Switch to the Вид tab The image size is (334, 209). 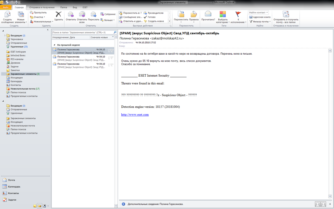(75, 7)
